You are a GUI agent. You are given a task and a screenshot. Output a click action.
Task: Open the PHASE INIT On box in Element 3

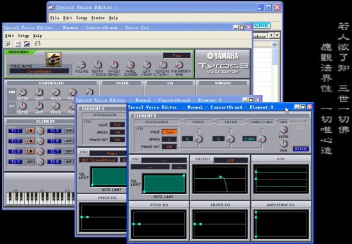117,140
